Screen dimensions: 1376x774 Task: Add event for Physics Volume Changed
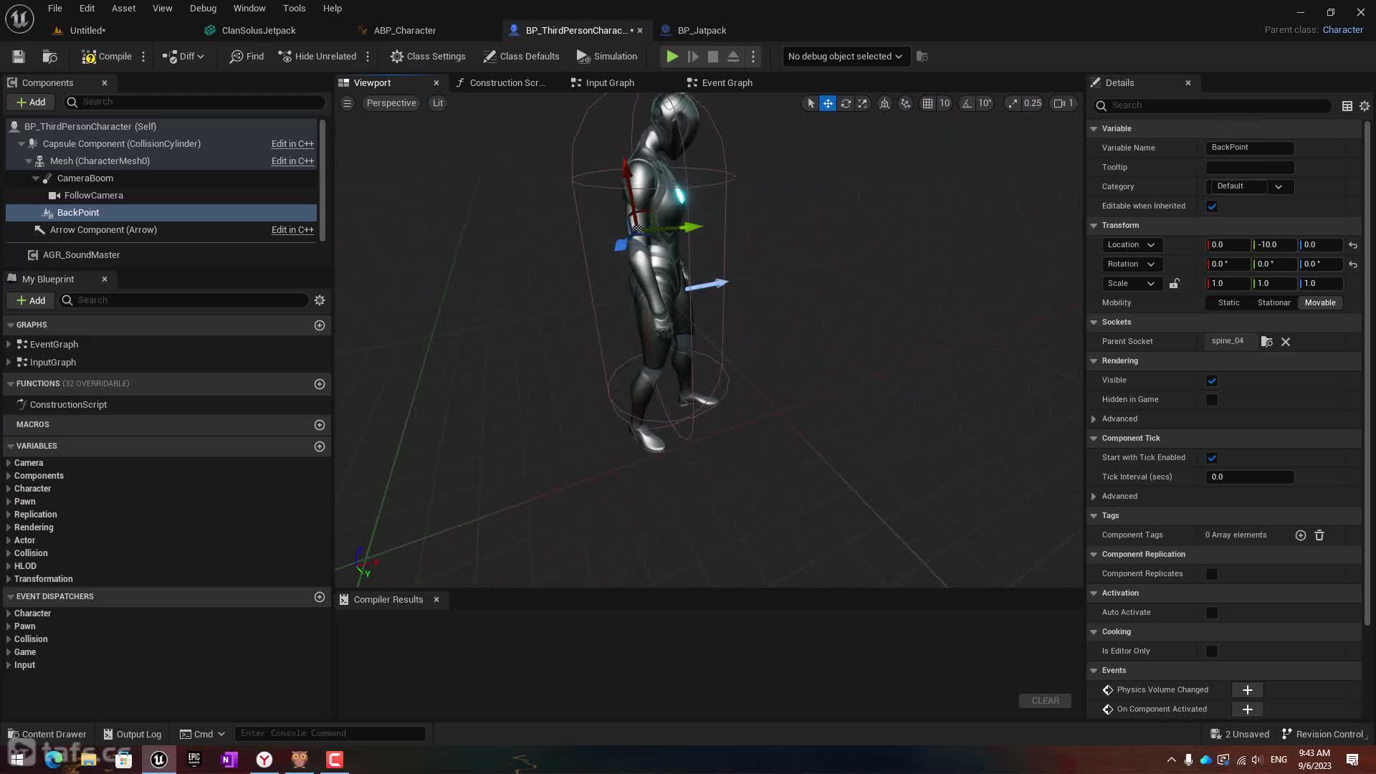[1247, 690]
